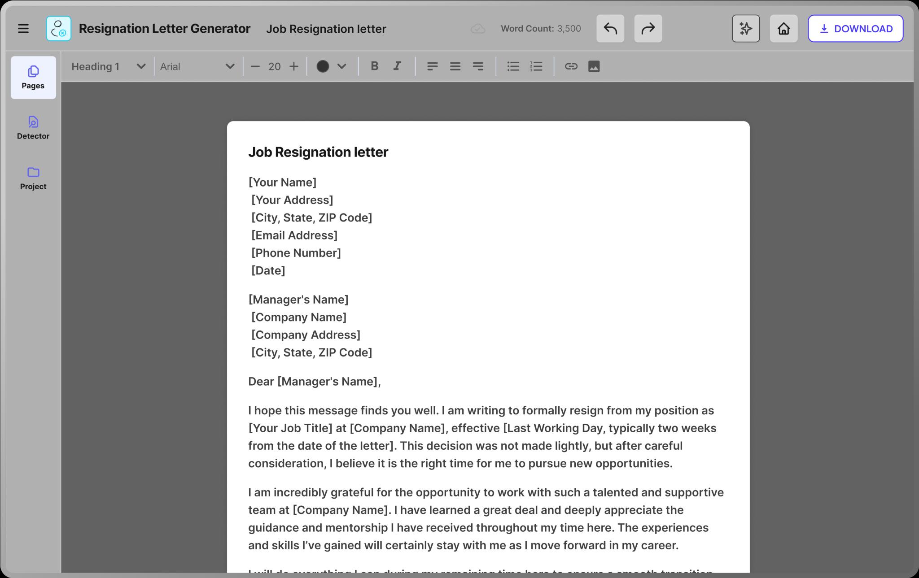The height and width of the screenshot is (578, 919).
Task: Go to home via house icon
Action: [x=783, y=29]
